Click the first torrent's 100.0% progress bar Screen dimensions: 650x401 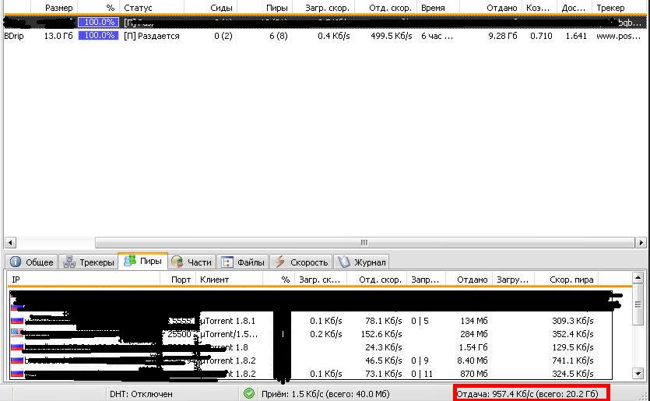click(99, 23)
